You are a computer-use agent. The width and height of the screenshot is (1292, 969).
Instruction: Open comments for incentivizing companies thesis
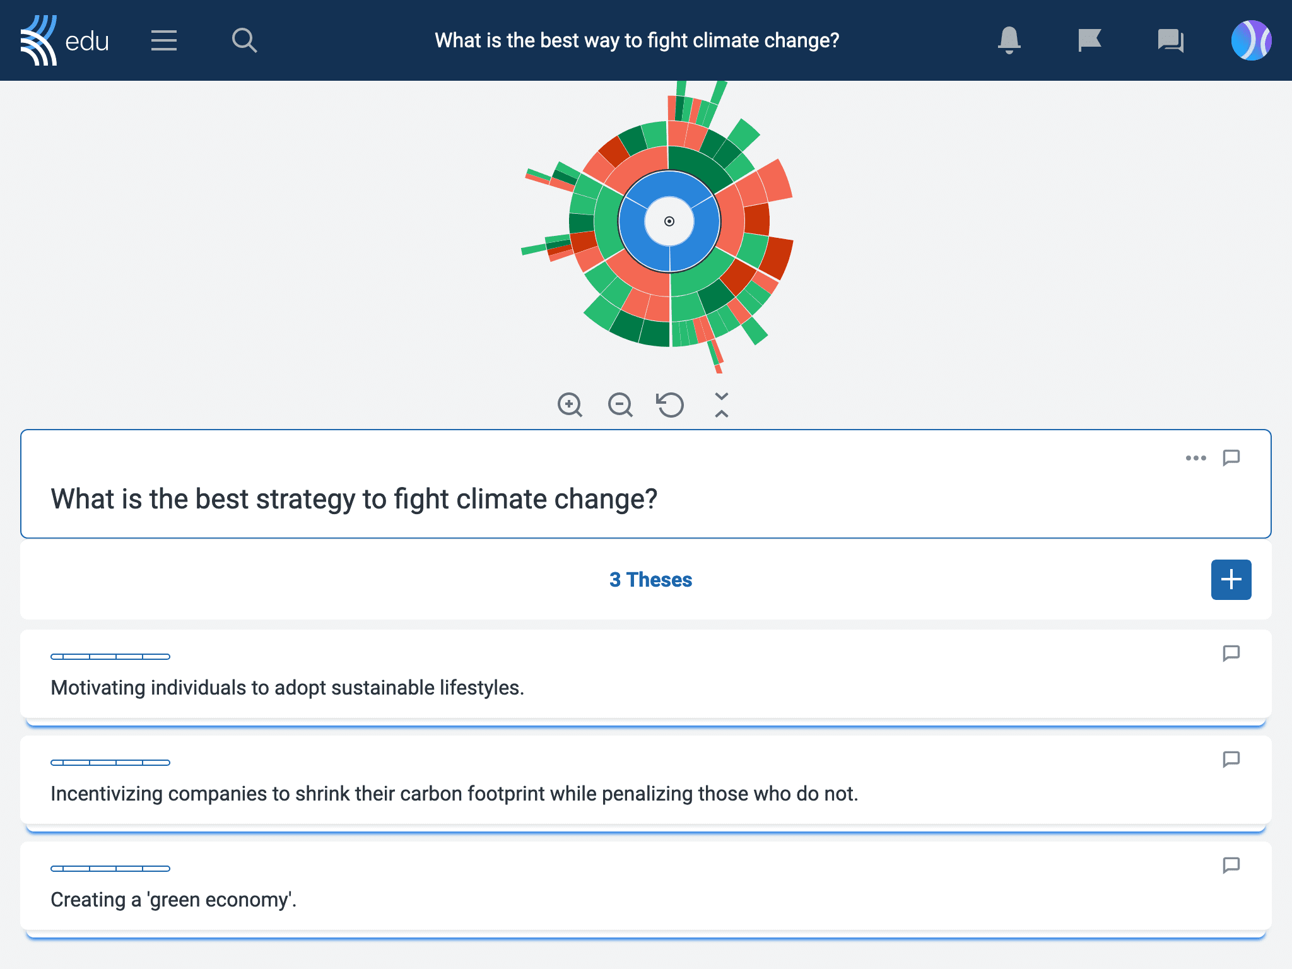click(x=1231, y=759)
